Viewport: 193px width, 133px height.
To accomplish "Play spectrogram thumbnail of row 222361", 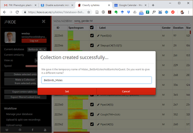I will [78, 114].
